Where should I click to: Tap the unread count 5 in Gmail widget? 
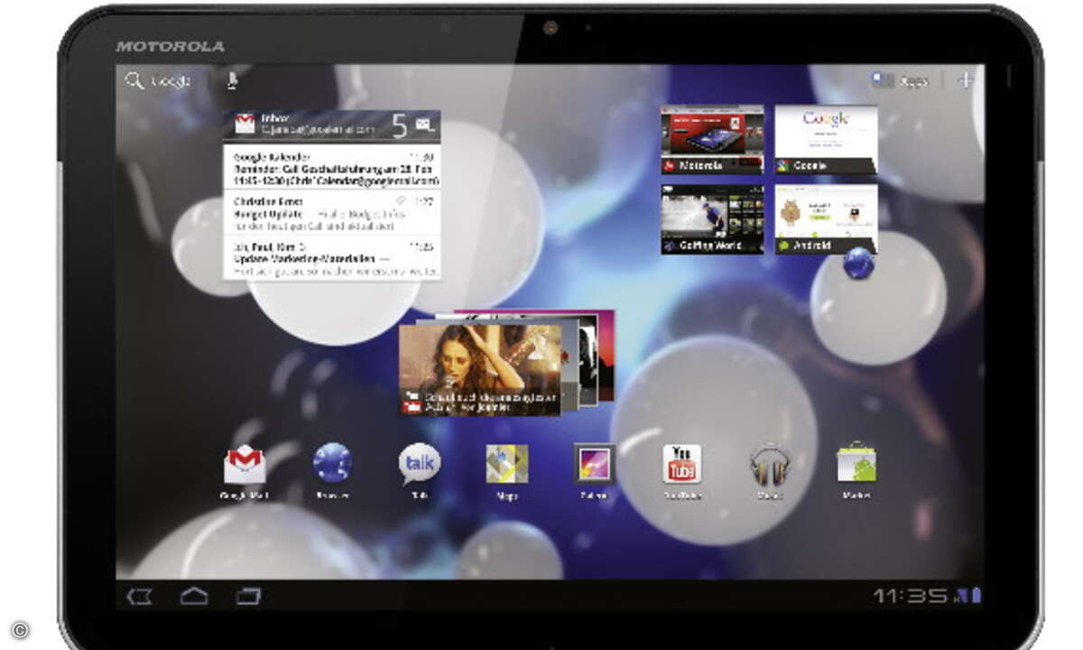pos(399,125)
